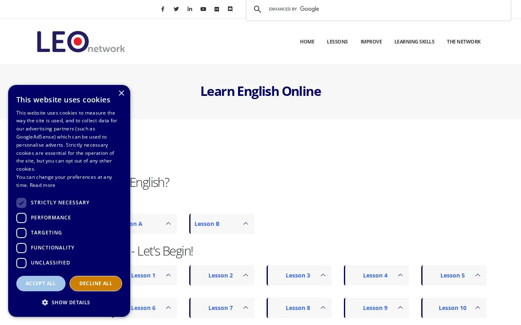Screen dimensions: 521x325
Task: Toggle the Lesson A chevron
Action: click(x=169, y=223)
